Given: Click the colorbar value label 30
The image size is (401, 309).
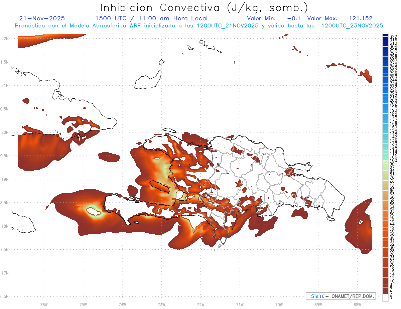Looking at the screenshot, I should [392, 247].
